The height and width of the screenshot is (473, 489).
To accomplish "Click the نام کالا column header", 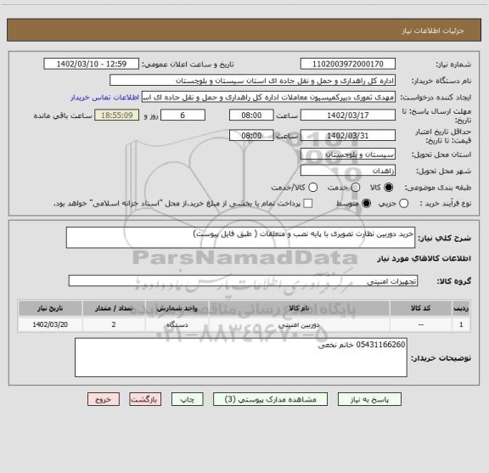I will [x=299, y=308].
